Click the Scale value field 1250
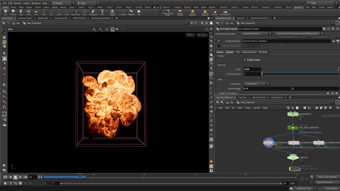 point(252,69)
